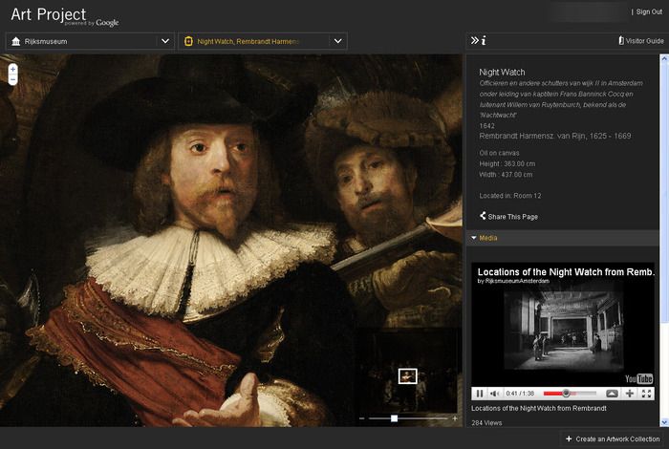Click the zoom in plus button on painting
The width and height of the screenshot is (669, 449).
coord(12,70)
